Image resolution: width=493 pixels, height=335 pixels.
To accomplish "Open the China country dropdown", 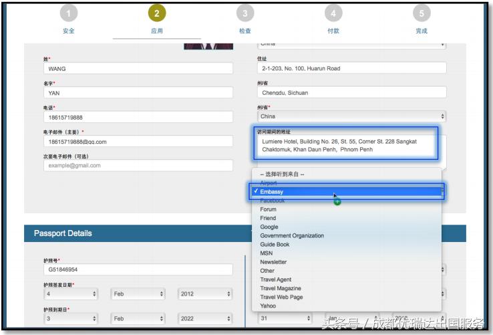I will point(352,116).
